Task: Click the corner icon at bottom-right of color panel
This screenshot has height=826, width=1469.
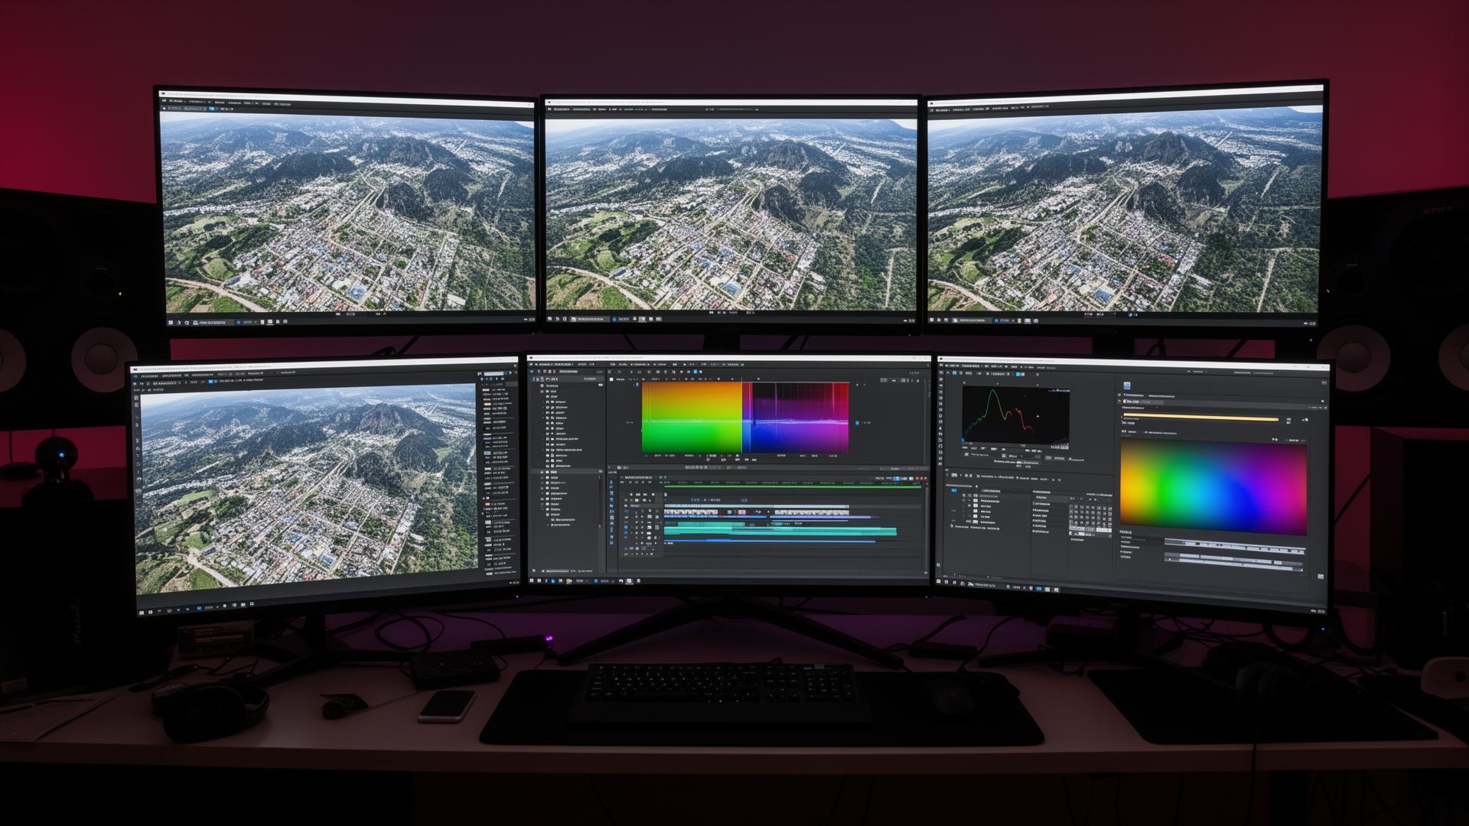Action: pos(1321,577)
